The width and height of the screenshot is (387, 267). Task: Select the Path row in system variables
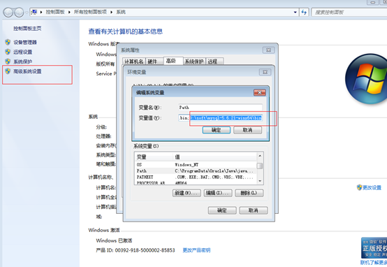click(x=196, y=171)
